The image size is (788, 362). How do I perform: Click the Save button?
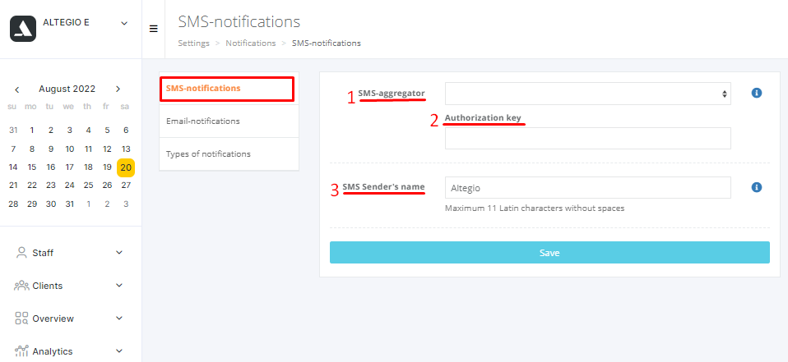point(549,253)
